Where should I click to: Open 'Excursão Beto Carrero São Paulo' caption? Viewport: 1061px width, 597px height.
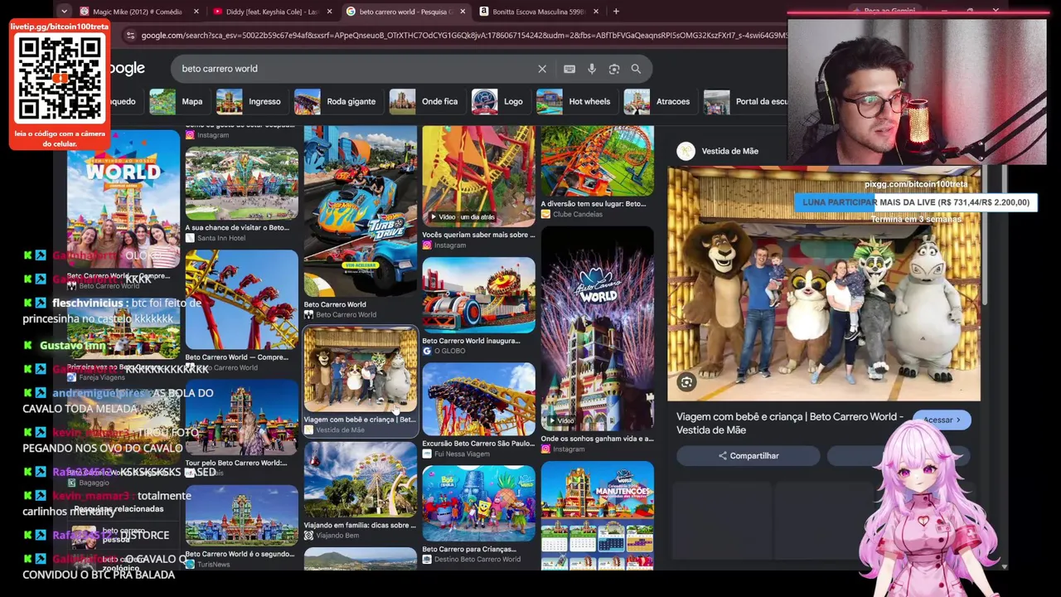point(478,444)
